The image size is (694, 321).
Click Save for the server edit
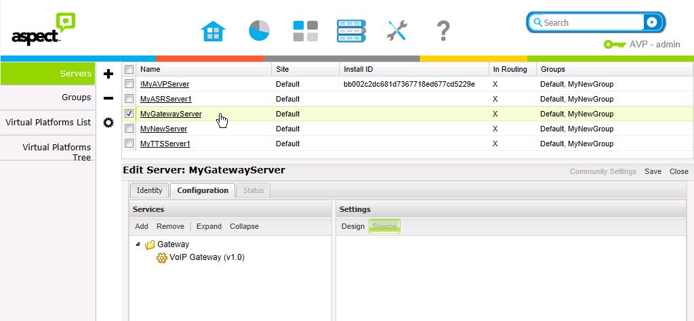point(653,171)
